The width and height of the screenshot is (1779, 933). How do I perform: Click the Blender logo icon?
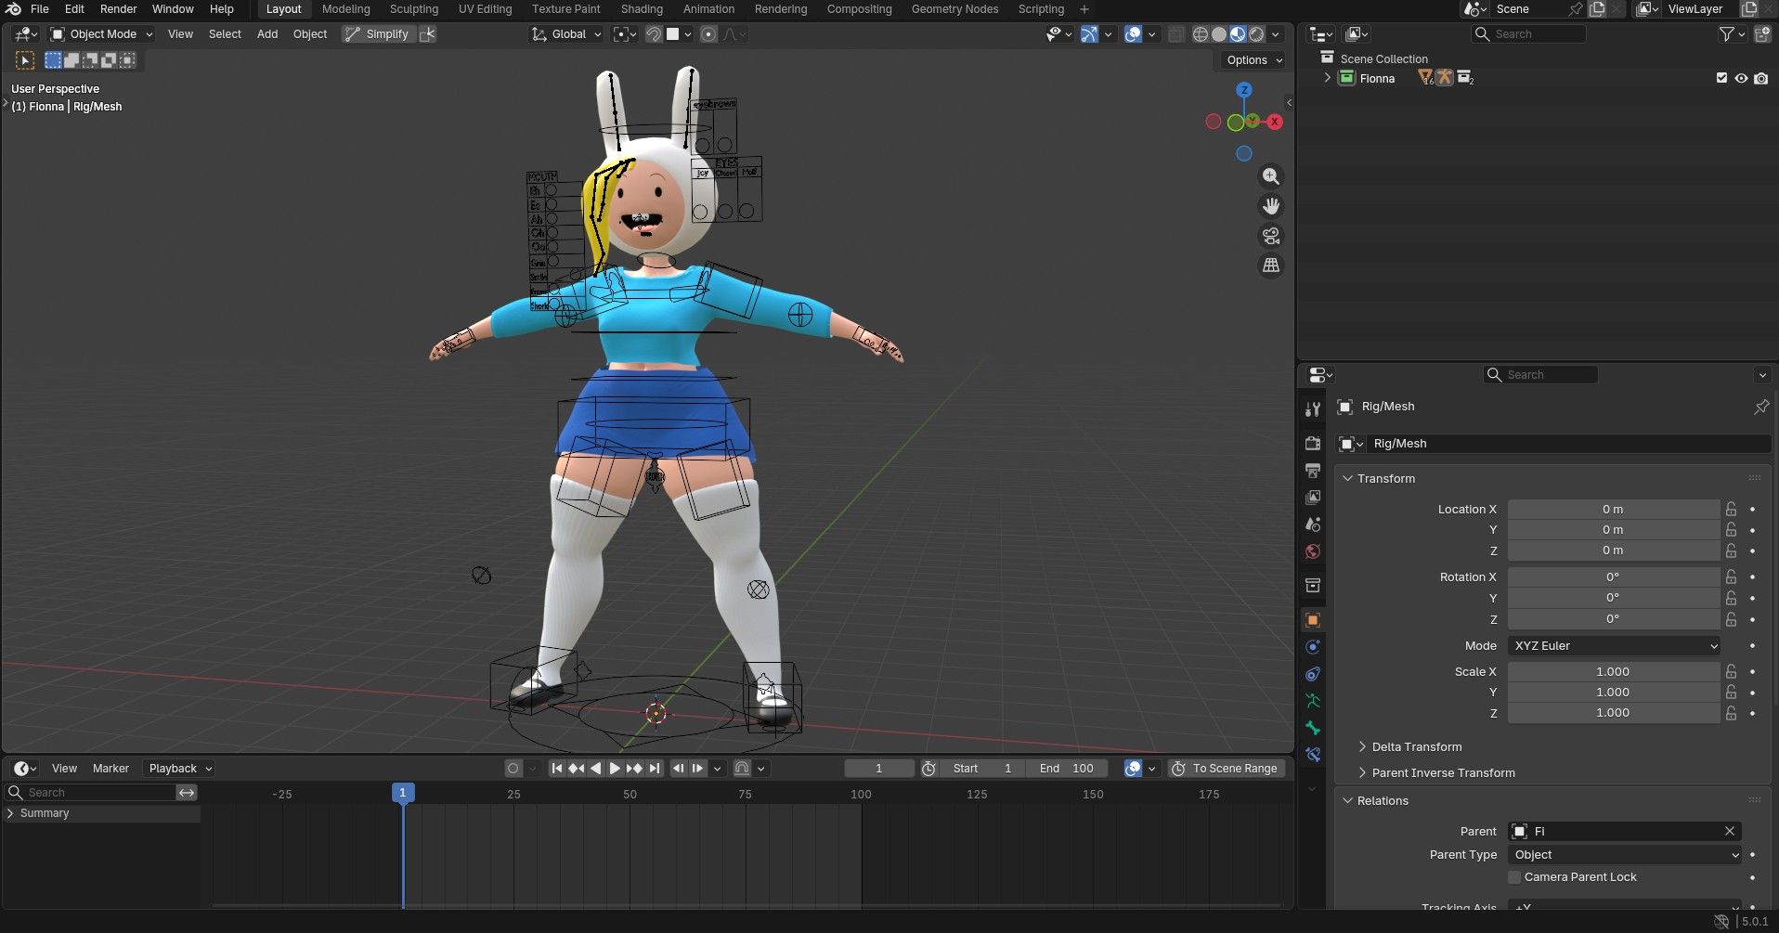point(14,9)
